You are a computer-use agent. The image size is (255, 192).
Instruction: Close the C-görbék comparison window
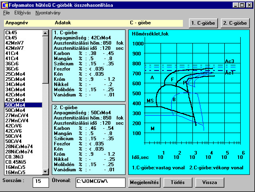pyautogui.click(x=249, y=5)
